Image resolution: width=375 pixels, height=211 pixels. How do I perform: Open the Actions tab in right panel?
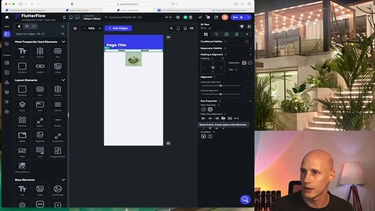pyautogui.click(x=216, y=34)
